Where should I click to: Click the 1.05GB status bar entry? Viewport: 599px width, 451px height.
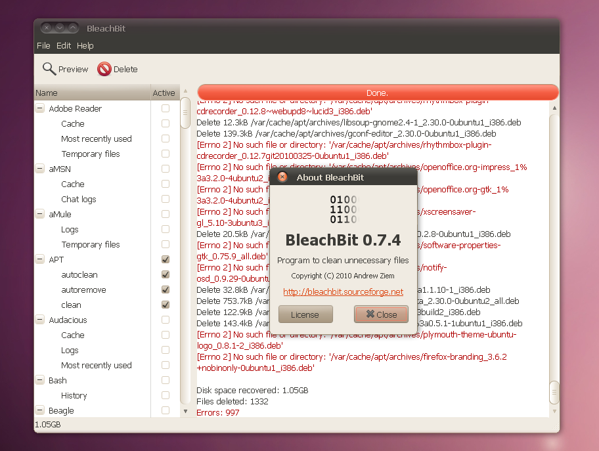click(48, 425)
